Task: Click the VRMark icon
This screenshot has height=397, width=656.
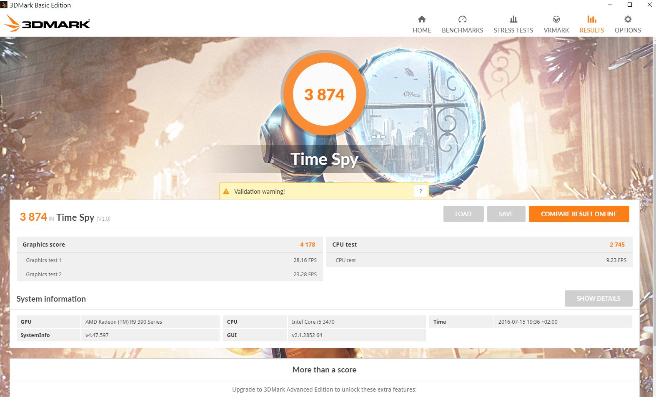Action: (x=556, y=19)
